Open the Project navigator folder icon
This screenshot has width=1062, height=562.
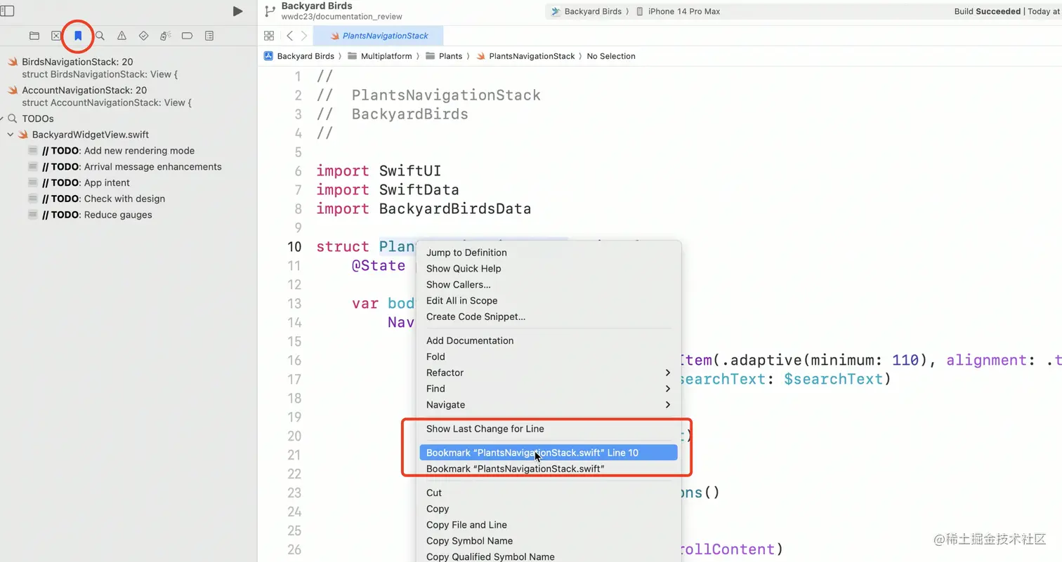coord(34,36)
